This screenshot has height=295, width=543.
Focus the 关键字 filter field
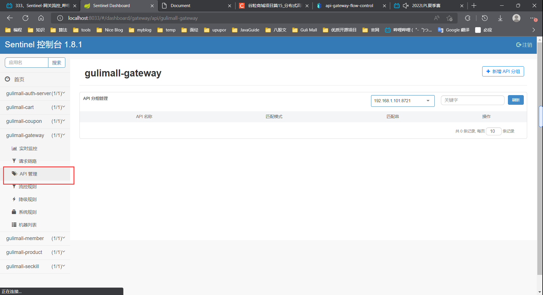pos(473,100)
